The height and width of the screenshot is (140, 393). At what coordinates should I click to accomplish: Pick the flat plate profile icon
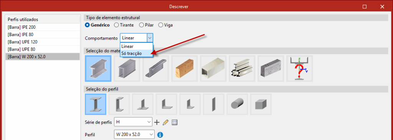(213, 104)
